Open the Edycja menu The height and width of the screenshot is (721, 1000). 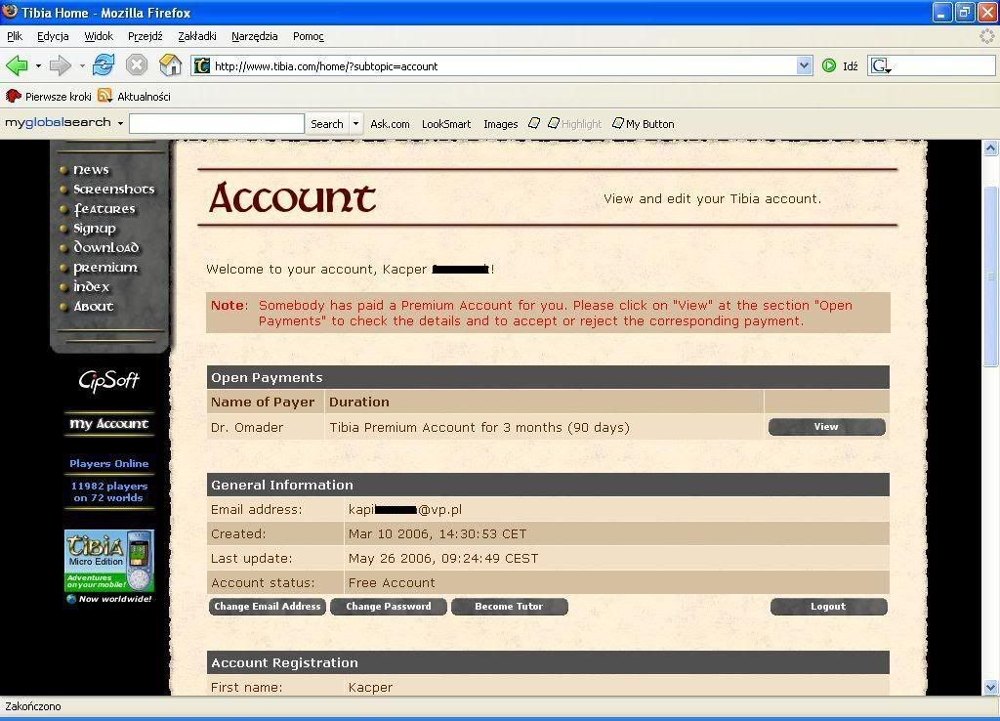(x=53, y=36)
